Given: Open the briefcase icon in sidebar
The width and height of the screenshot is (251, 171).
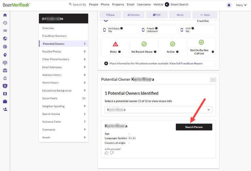Looking at the screenshot, I should tap(5, 101).
